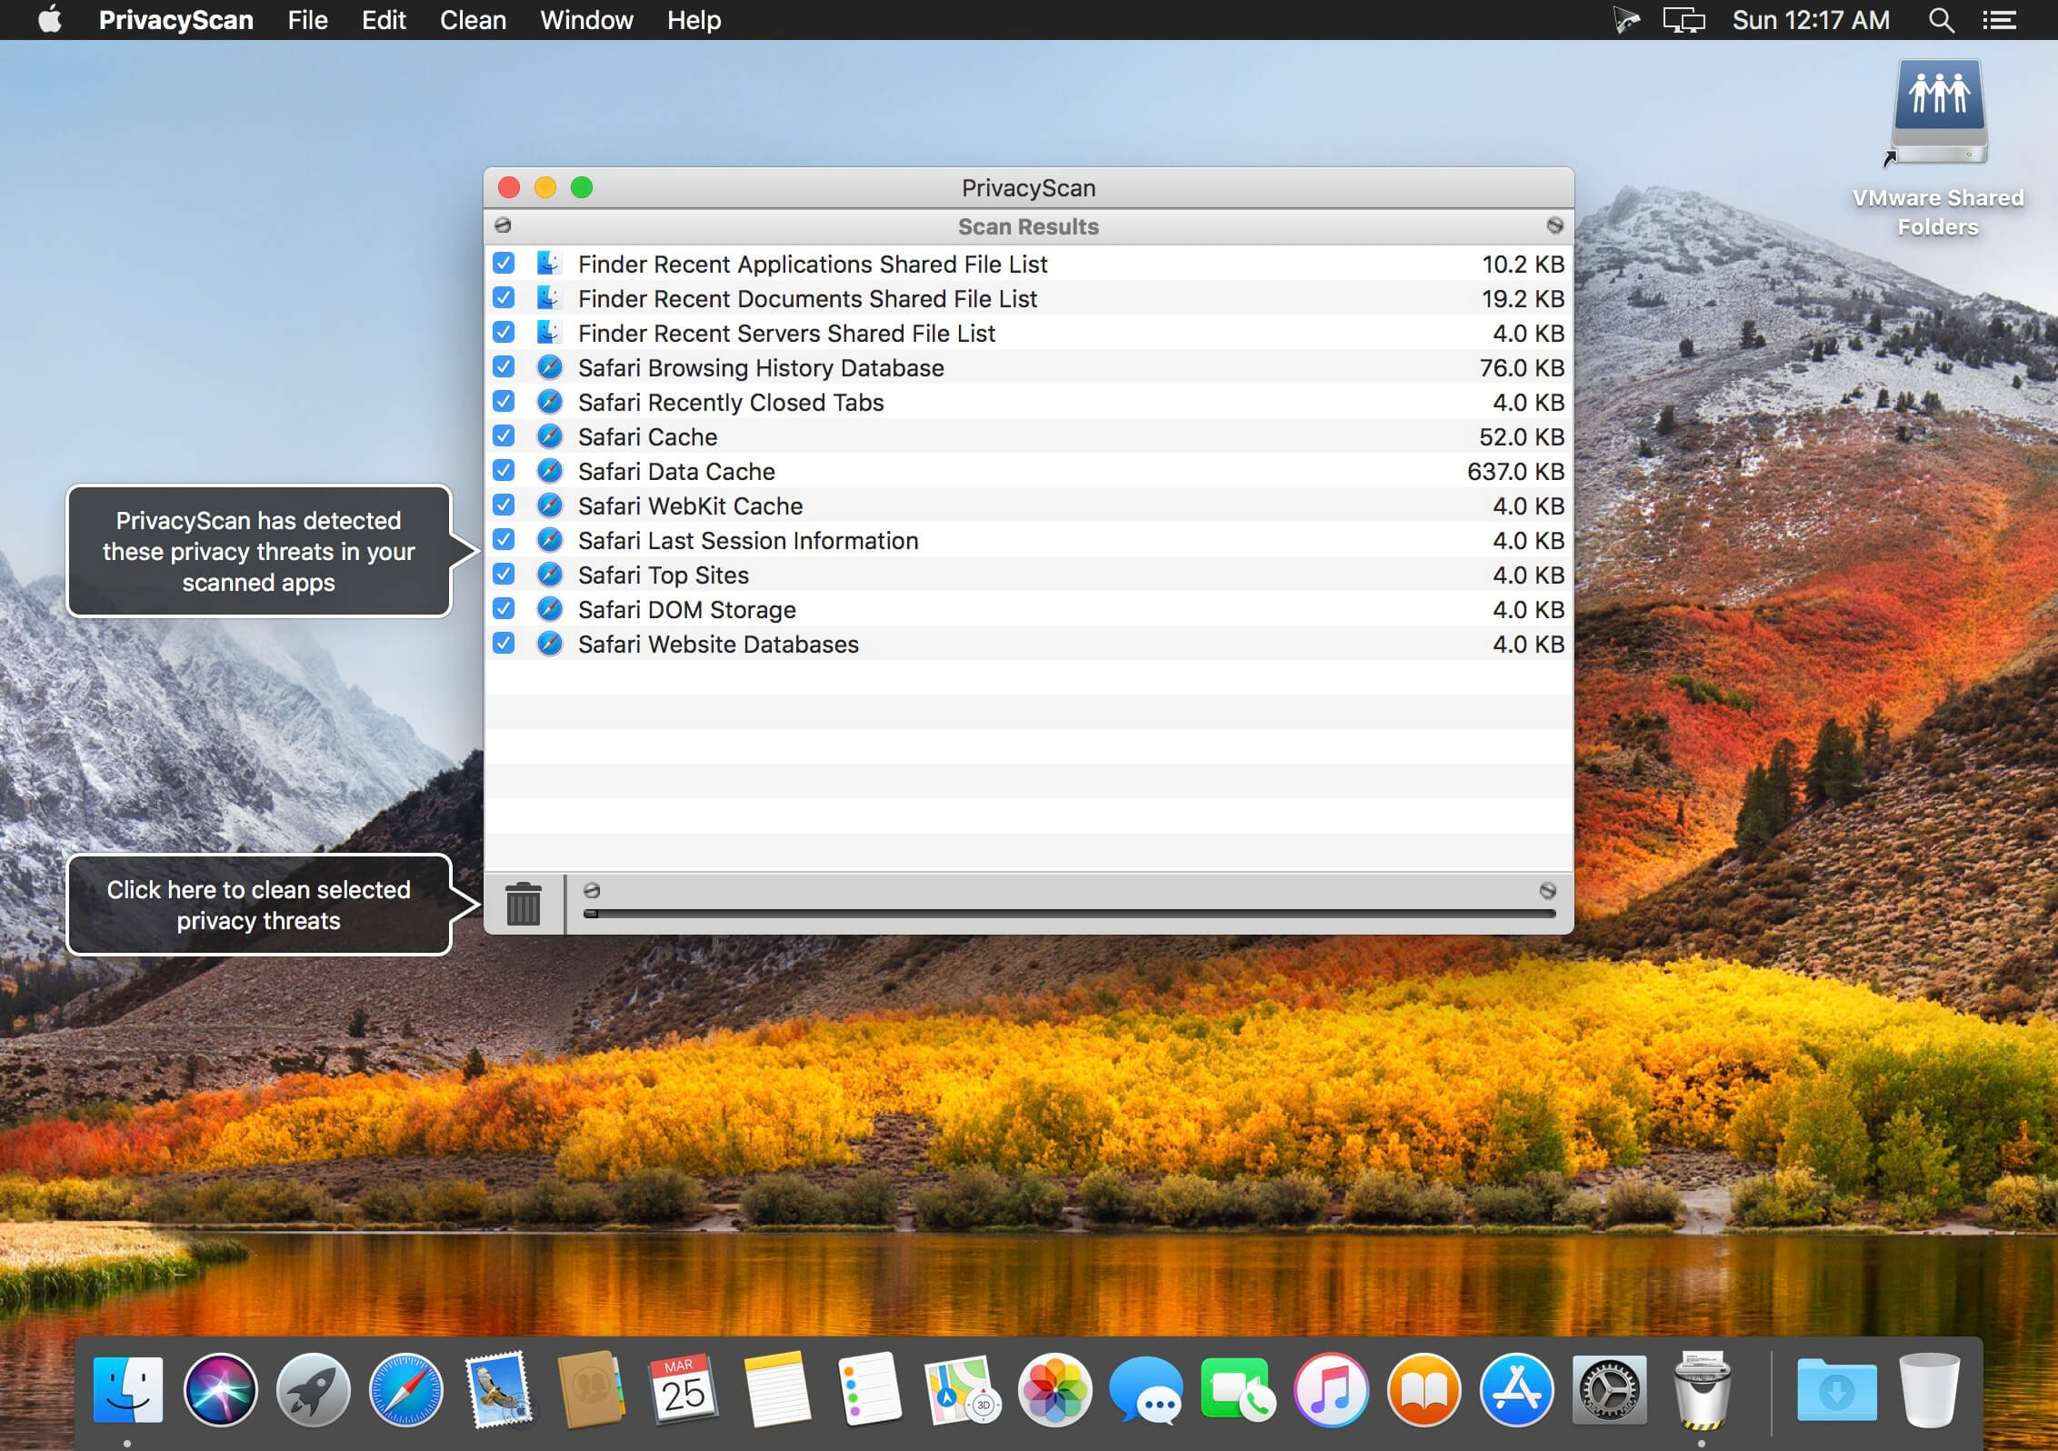Open PrivacyScan shredder icon in dock
This screenshot has height=1451, width=2058.
(1703, 1390)
